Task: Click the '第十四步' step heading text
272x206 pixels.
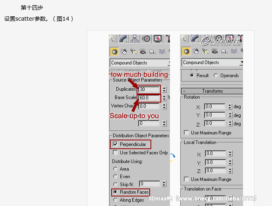Action: pos(32,8)
